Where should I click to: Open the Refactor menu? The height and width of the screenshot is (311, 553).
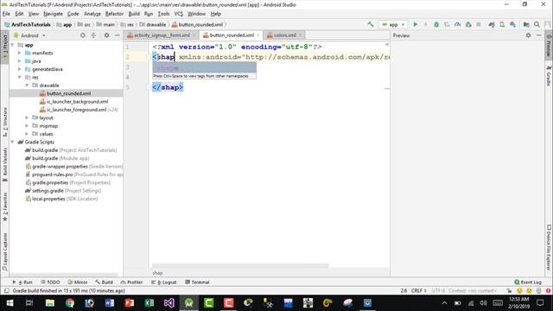click(114, 14)
